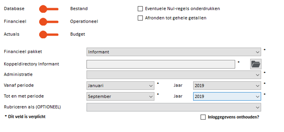Click the Budget label beside the switch
This screenshot has height=132, width=284.
pyautogui.click(x=78, y=34)
